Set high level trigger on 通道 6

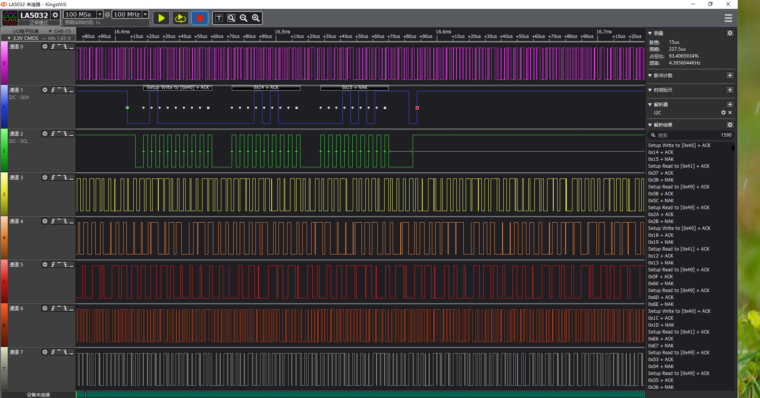[59, 308]
